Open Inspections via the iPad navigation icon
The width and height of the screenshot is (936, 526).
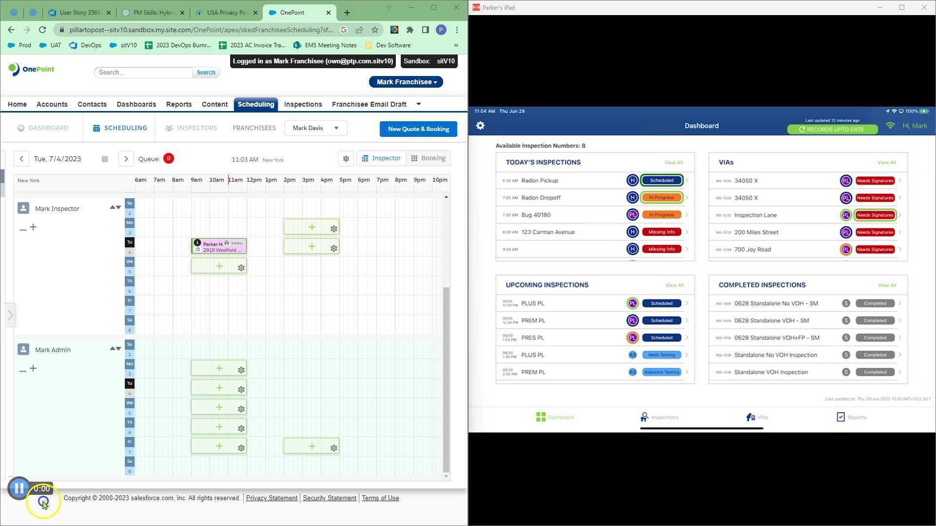pyautogui.click(x=644, y=417)
